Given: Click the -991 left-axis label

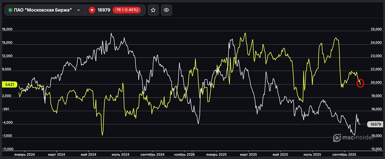Looking at the screenshot, I should click(5, 109).
